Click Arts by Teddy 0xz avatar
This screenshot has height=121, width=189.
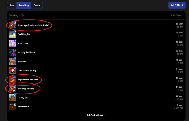(x=13, y=52)
